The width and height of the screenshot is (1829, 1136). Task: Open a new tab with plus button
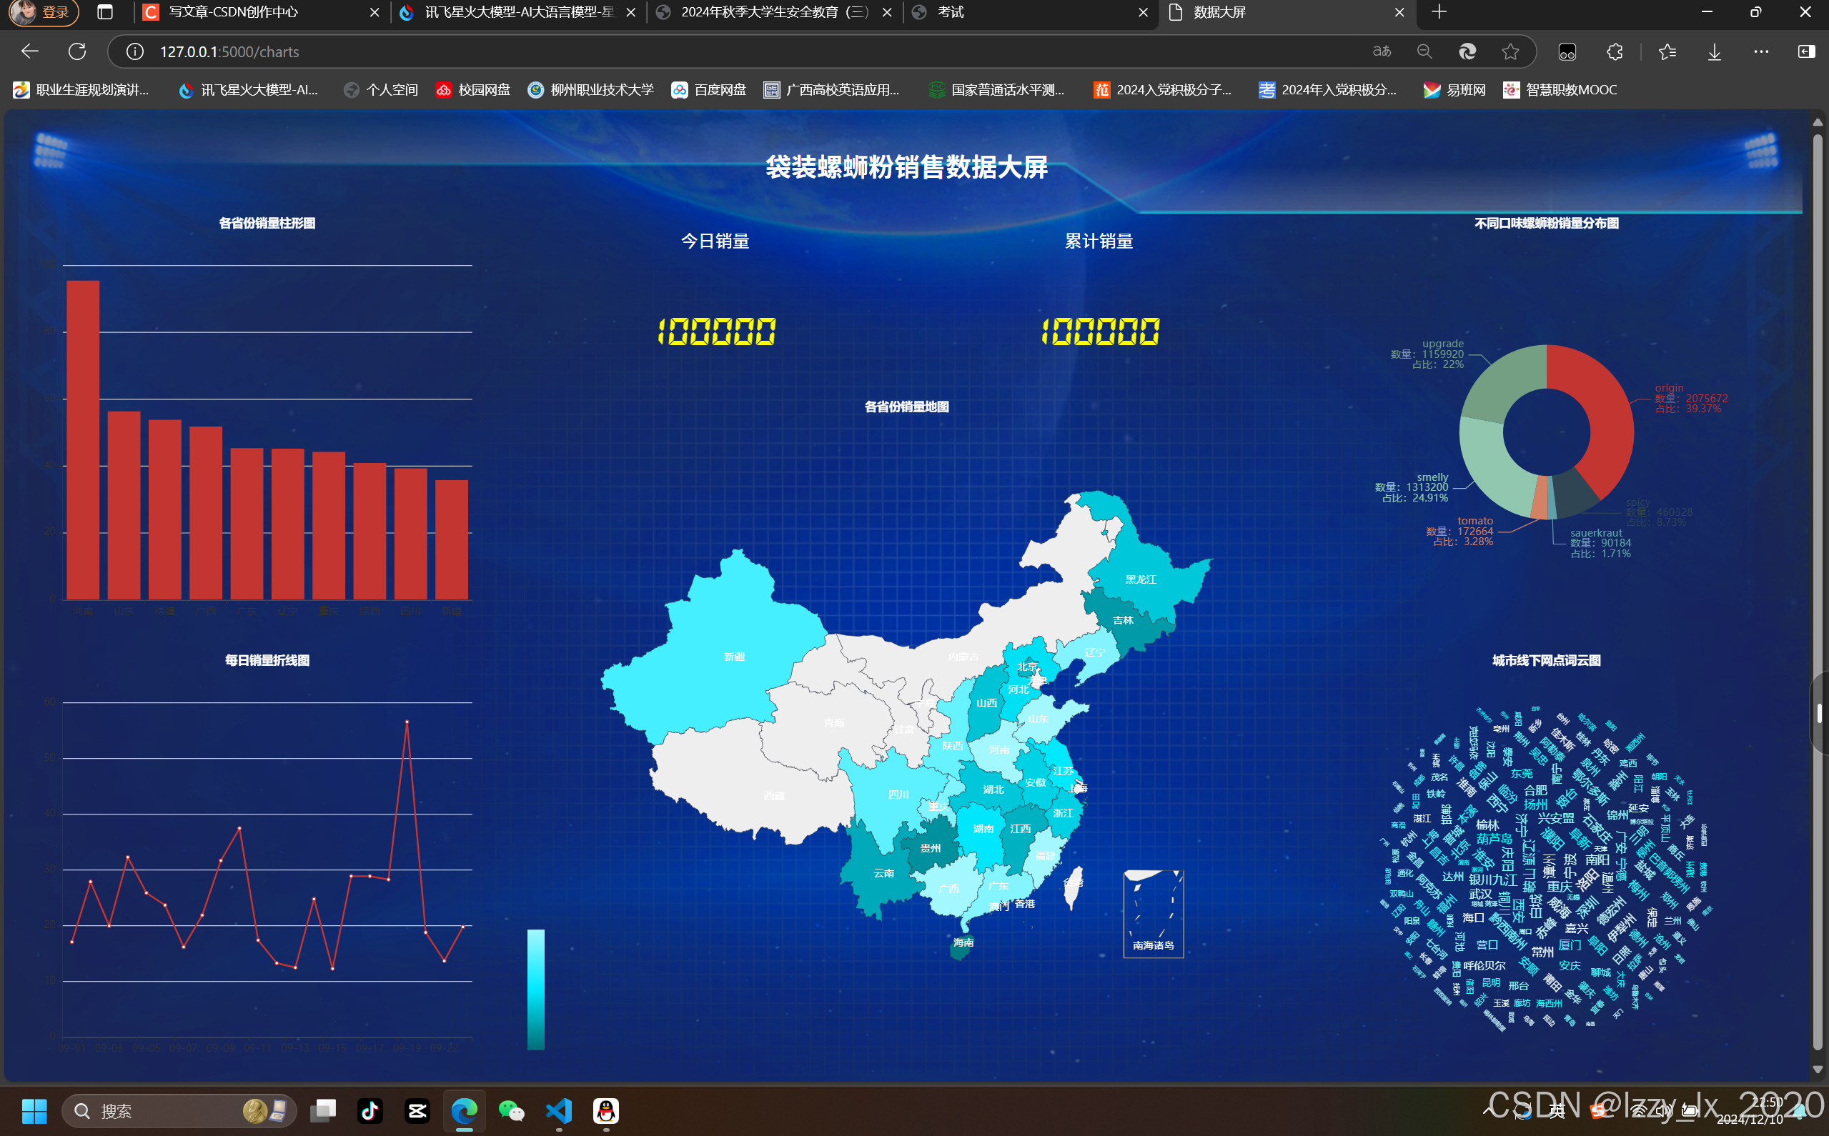1439,12
